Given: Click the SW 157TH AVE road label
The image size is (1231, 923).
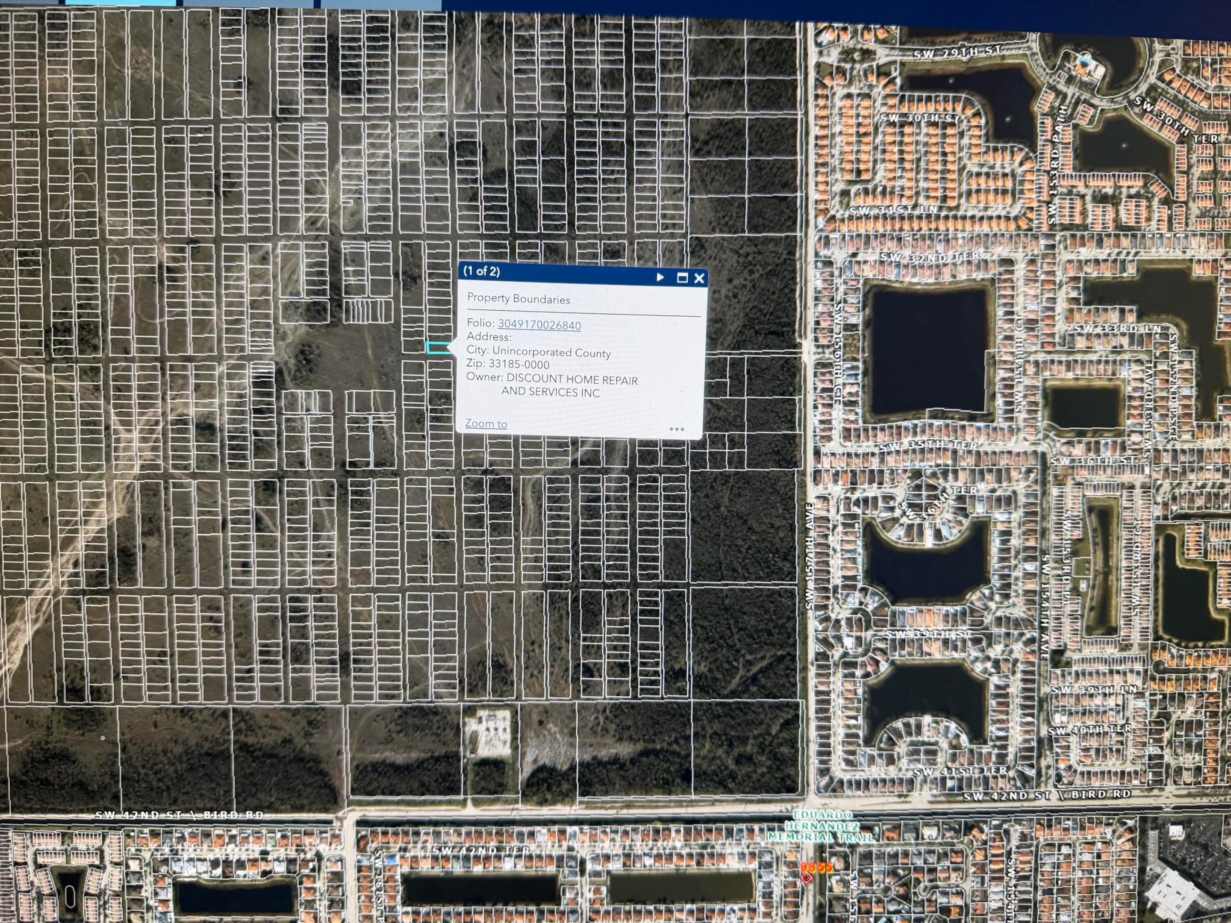Looking at the screenshot, I should (810, 555).
